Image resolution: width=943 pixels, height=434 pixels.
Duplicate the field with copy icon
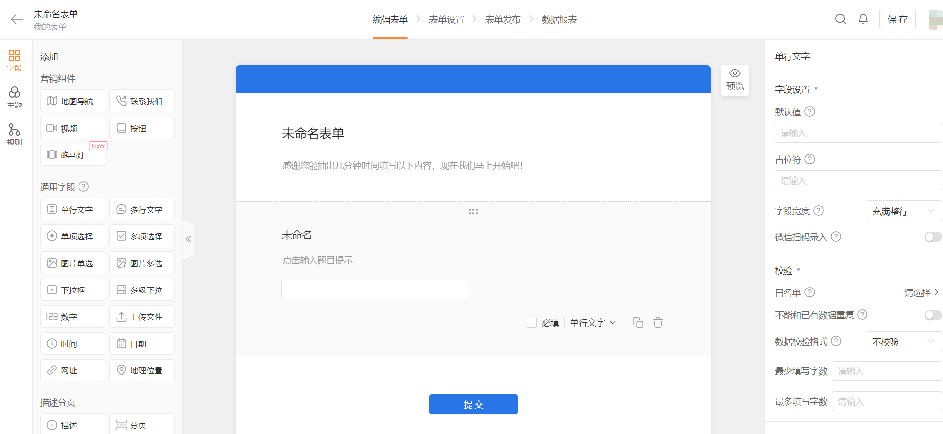(638, 323)
